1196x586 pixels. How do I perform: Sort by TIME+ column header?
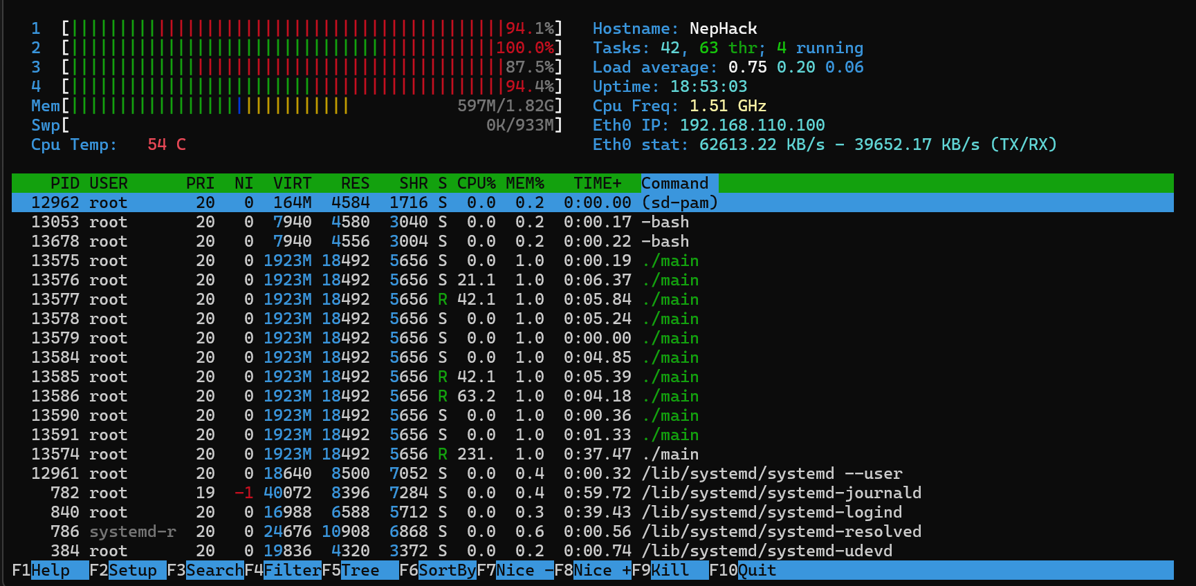click(598, 183)
